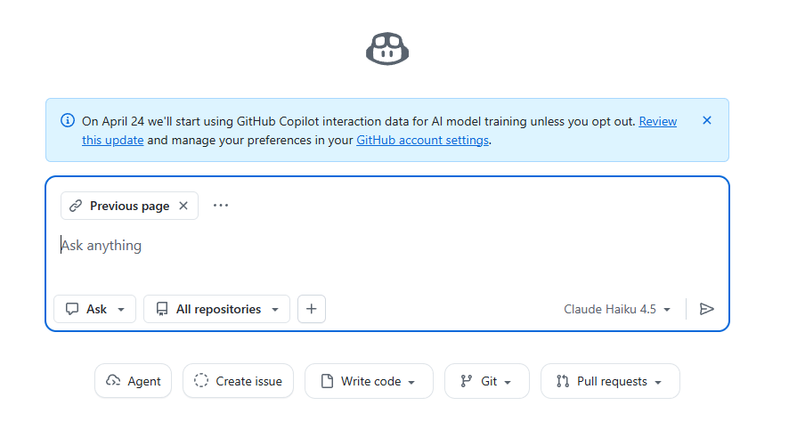Open the 'Review this update' link
Screen dimensions: 797x446
pos(657,121)
